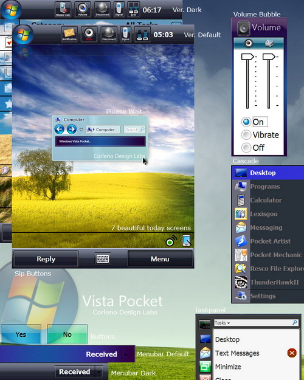Viewport: 304px width, 380px height.
Task: Select Desktop in Taskpanel list
Action: [x=227, y=339]
